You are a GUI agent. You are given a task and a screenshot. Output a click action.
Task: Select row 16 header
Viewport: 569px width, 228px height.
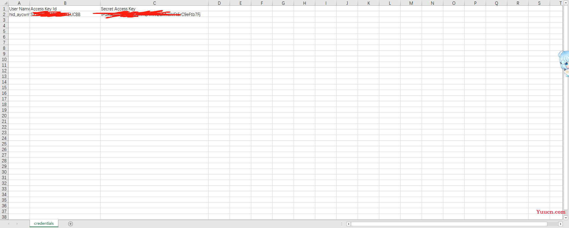click(x=4, y=93)
